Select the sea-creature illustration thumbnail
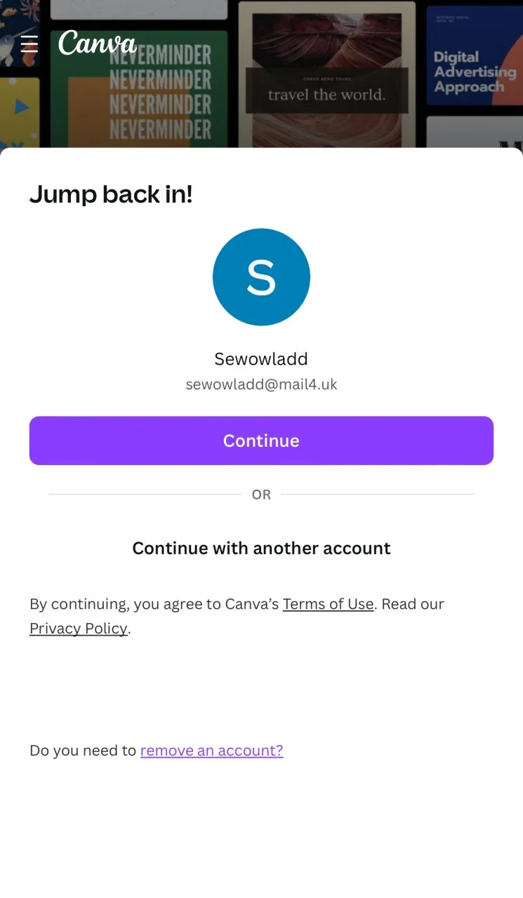Image resolution: width=523 pixels, height=898 pixels. [x=20, y=32]
